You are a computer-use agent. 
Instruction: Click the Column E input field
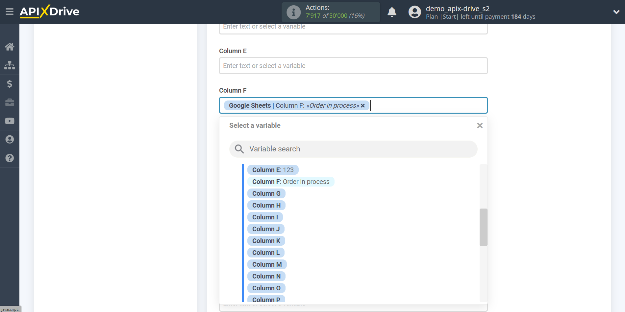click(x=353, y=66)
